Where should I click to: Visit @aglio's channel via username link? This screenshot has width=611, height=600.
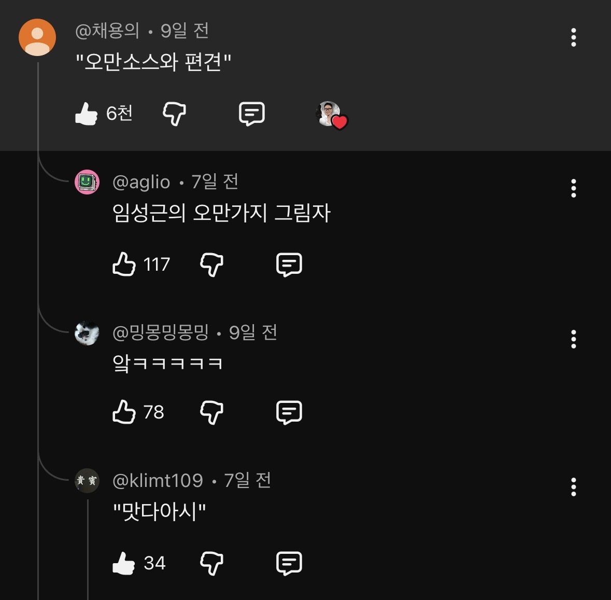(x=141, y=182)
